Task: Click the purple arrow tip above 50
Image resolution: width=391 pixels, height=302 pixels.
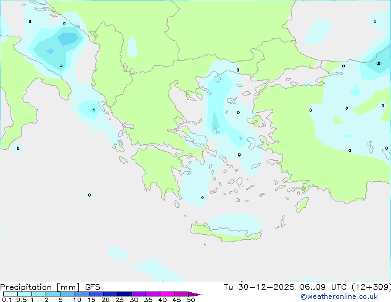Action: click(x=196, y=294)
